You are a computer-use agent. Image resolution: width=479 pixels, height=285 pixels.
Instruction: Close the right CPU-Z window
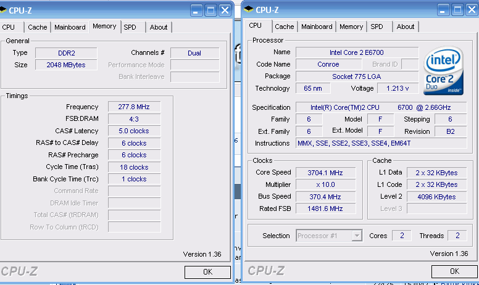472,10
